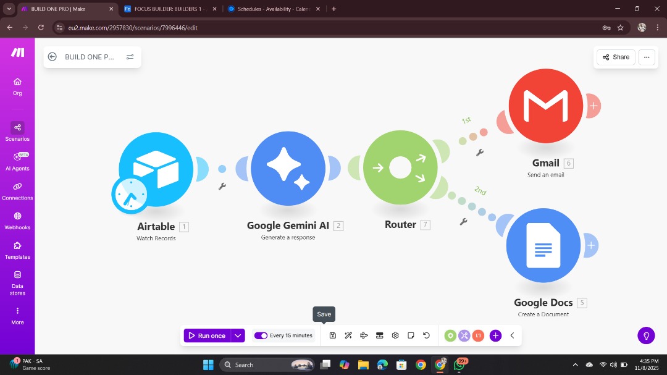Click the wrench icon between Router and Google Docs
Image resolution: width=667 pixels, height=375 pixels.
464,221
